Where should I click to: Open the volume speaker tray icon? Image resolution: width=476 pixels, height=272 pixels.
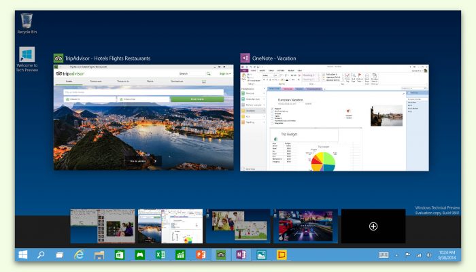(429, 255)
